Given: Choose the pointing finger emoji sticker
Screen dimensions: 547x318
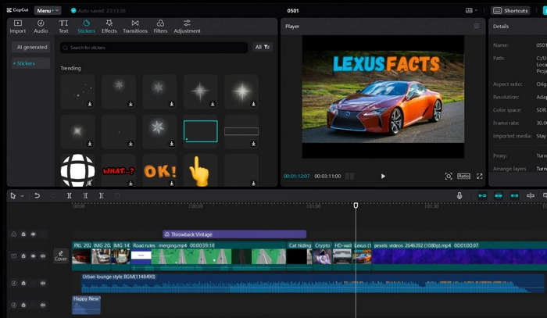Looking at the screenshot, I should coord(201,170).
